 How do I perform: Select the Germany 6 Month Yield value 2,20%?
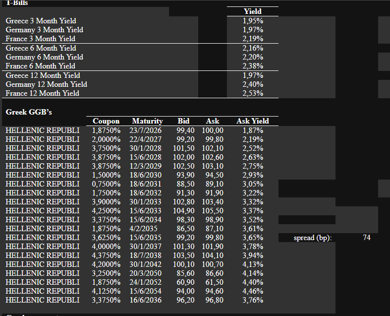[x=253, y=57]
